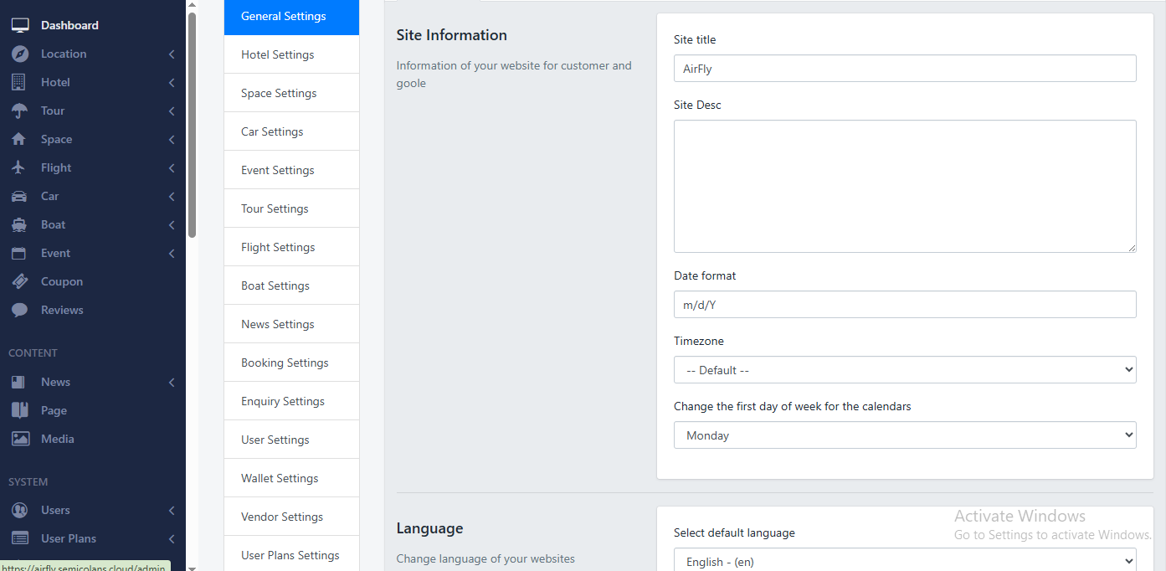The width and height of the screenshot is (1166, 571).
Task: Click the Boat ship icon
Action: 19,224
